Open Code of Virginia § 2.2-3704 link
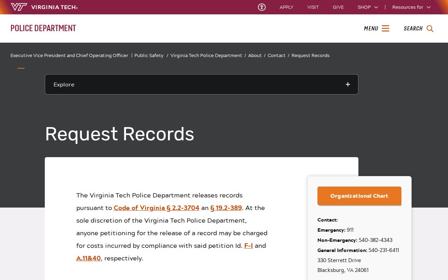 pos(156,208)
